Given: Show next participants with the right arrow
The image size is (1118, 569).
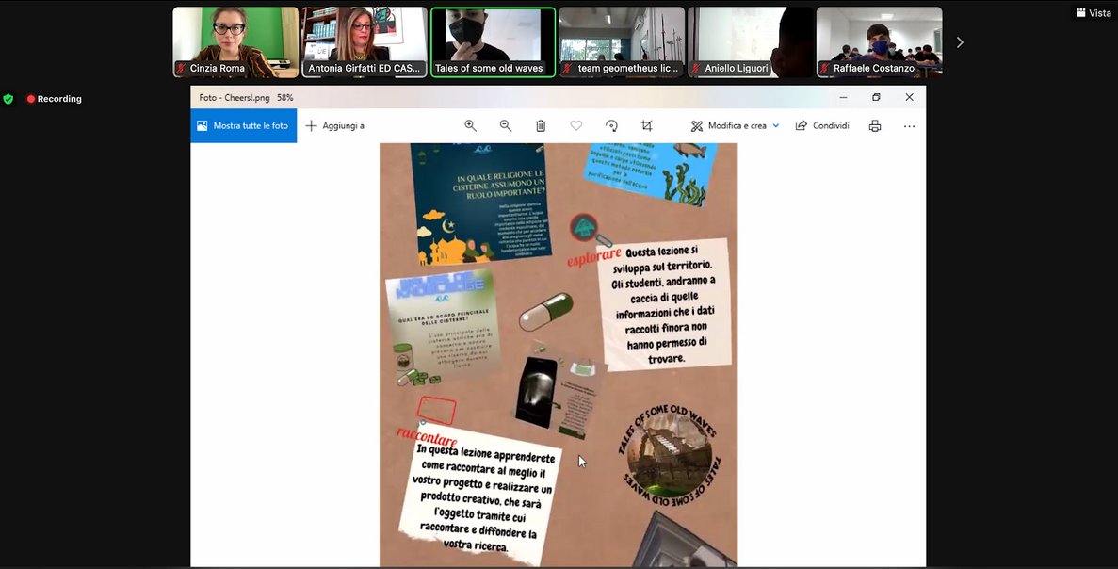Looking at the screenshot, I should [x=960, y=42].
